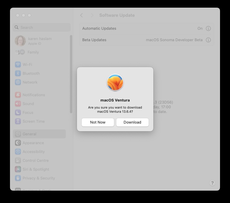Click the Control Centre icon
230x203 pixels.
[x=18, y=160]
